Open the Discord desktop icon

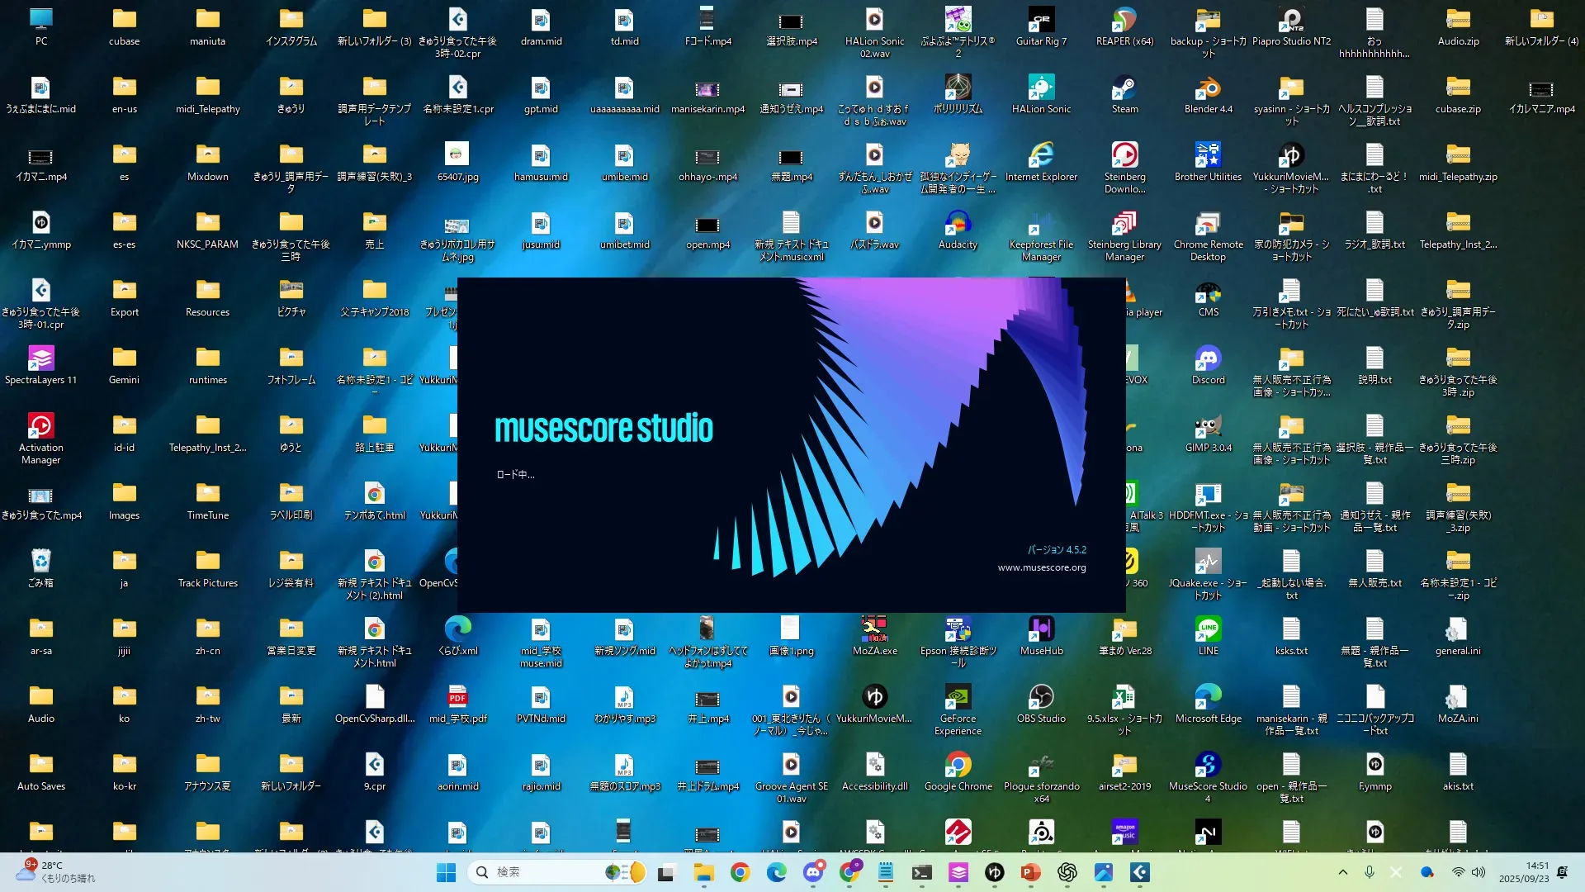pyautogui.click(x=1208, y=360)
